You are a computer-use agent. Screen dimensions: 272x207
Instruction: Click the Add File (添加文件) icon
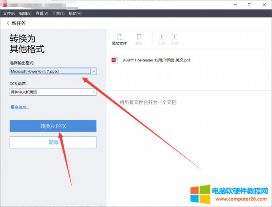click(119, 37)
